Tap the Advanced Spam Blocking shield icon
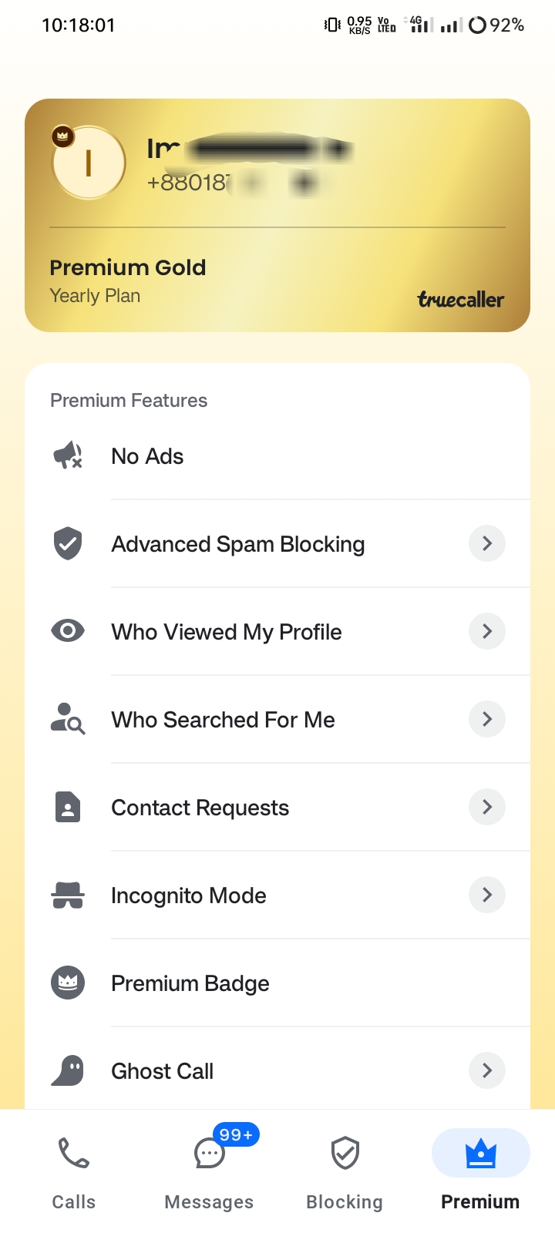The height and width of the screenshot is (1233, 555). pyautogui.click(x=68, y=543)
